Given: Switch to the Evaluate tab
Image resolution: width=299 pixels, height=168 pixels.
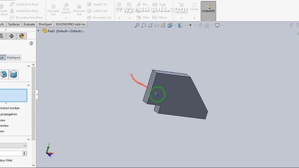Looking at the screenshot, I should (x=29, y=24).
